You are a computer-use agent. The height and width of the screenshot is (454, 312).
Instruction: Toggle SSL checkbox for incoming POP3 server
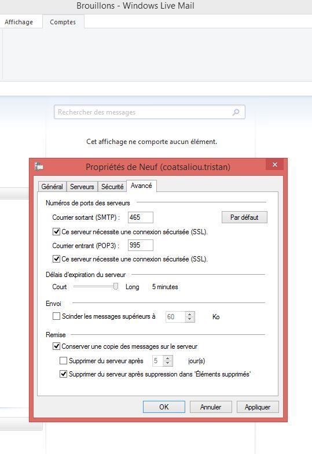coord(56,259)
